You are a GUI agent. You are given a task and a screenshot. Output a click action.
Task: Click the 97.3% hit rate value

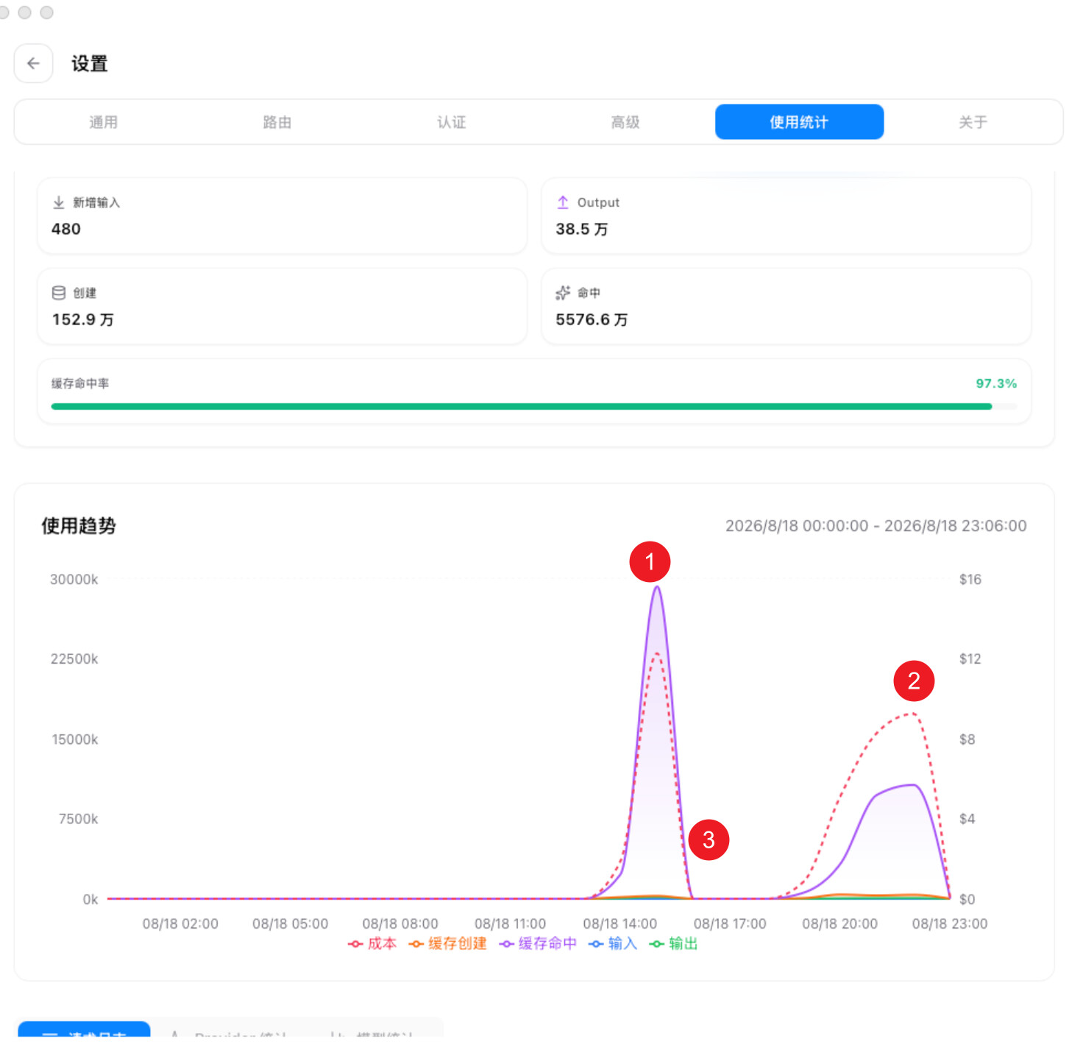point(996,383)
